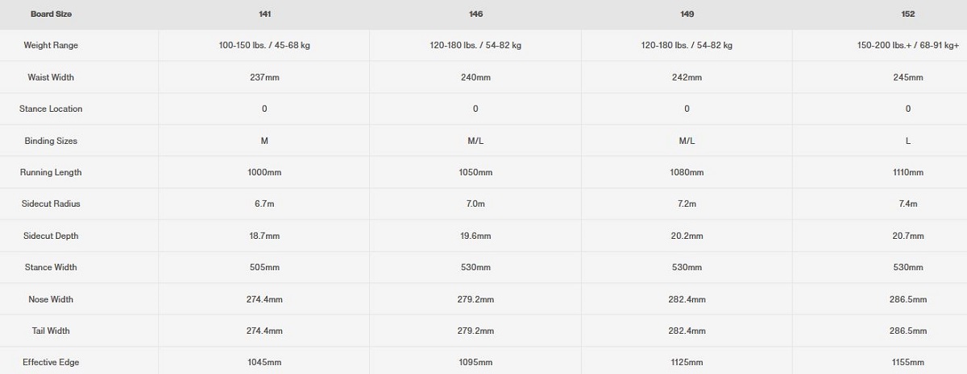Click the Effective Edge row label
967x374 pixels.
pos(52,362)
